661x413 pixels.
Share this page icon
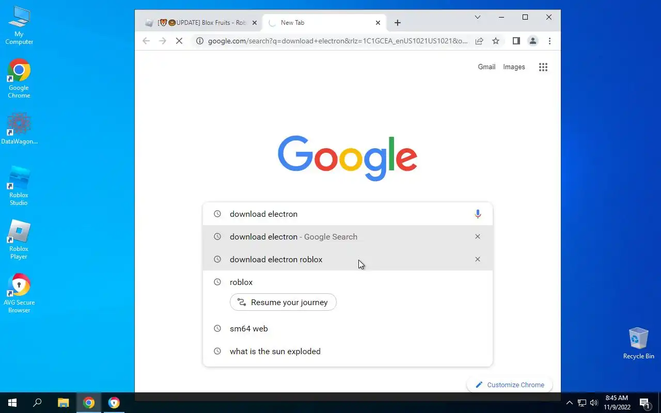pos(479,41)
